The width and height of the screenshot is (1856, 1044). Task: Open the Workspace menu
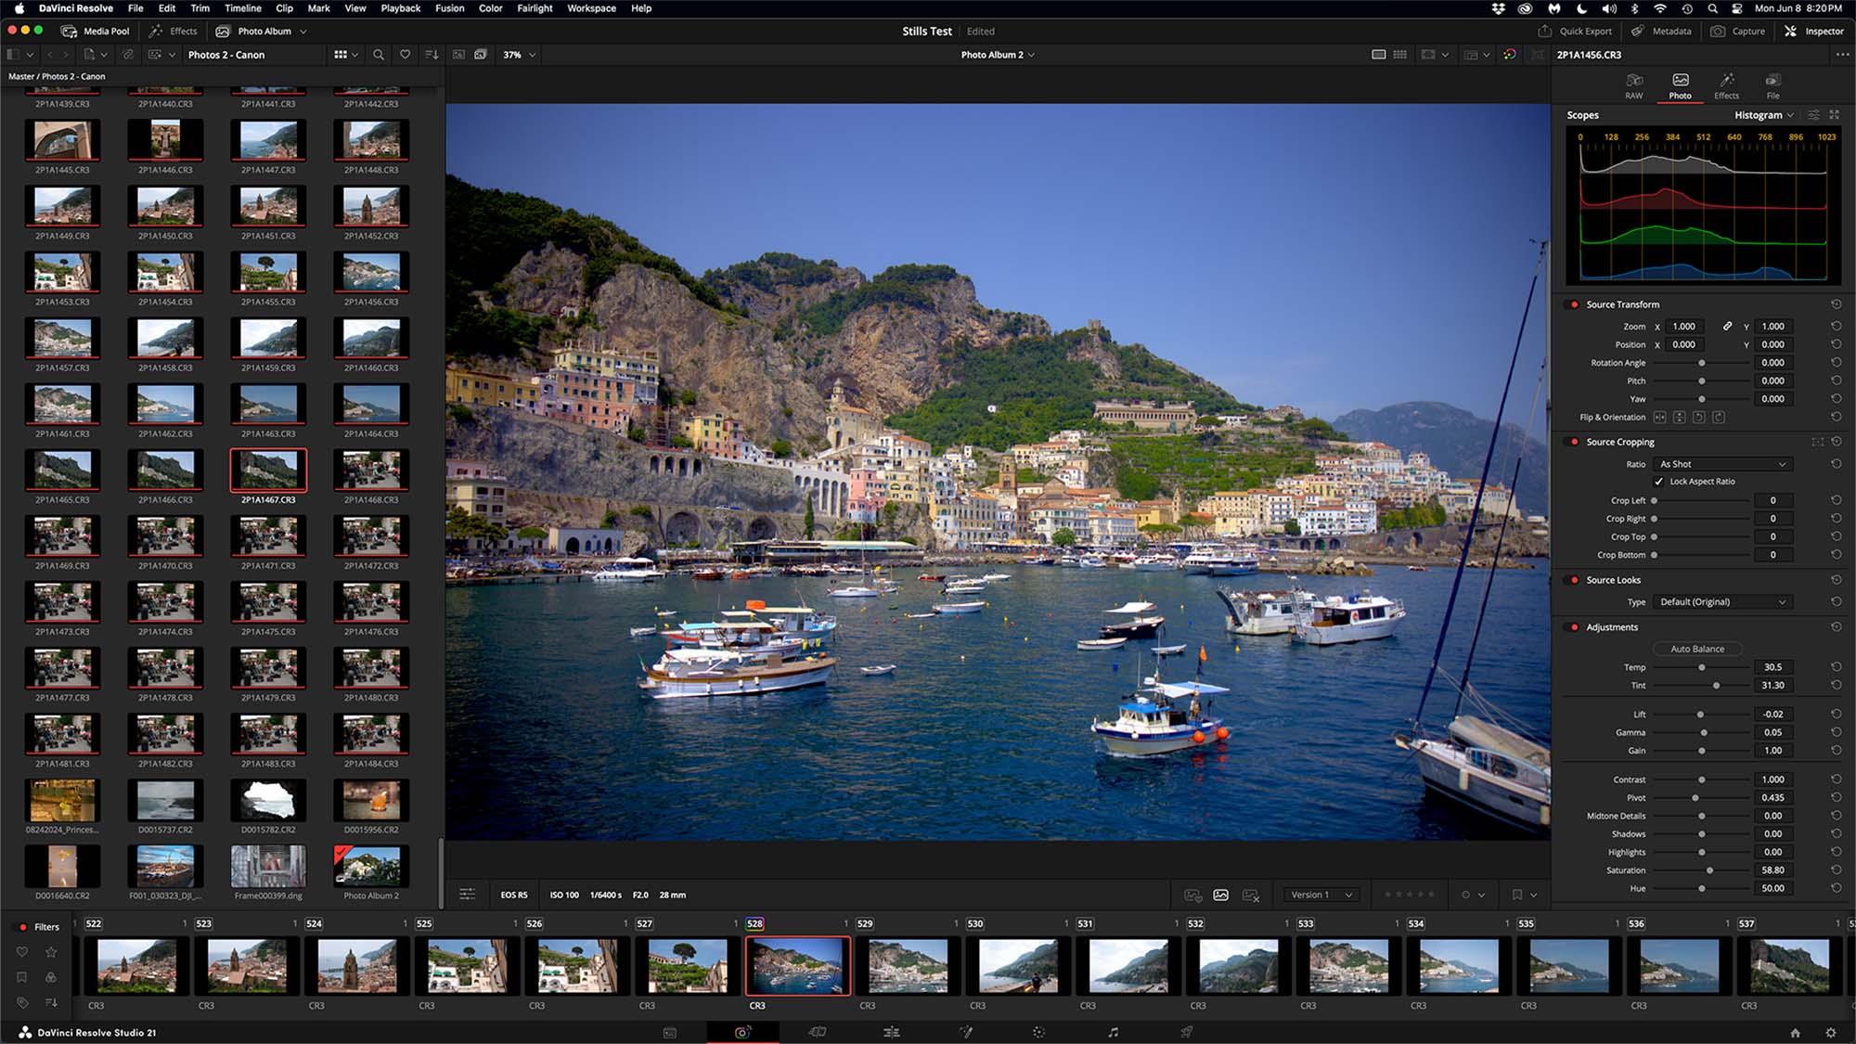tap(591, 8)
